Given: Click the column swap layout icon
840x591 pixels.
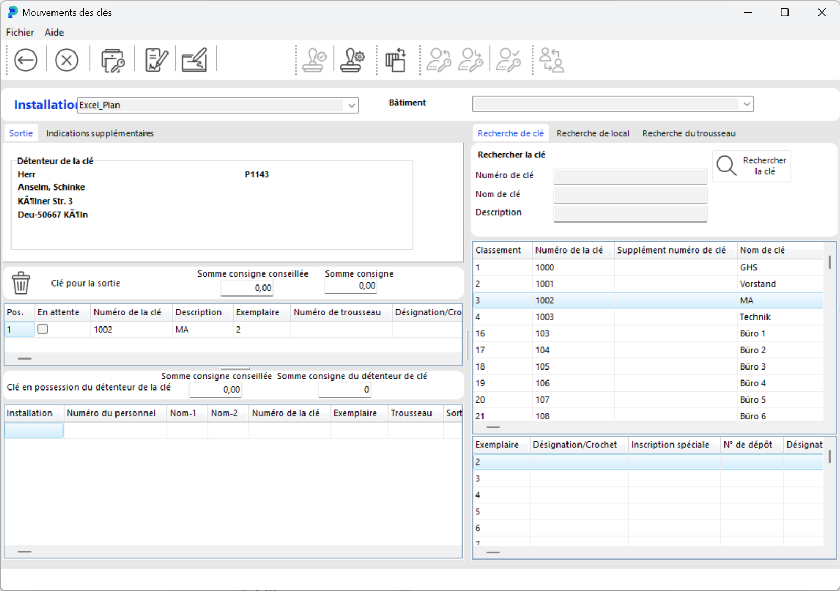Looking at the screenshot, I should pyautogui.click(x=396, y=60).
